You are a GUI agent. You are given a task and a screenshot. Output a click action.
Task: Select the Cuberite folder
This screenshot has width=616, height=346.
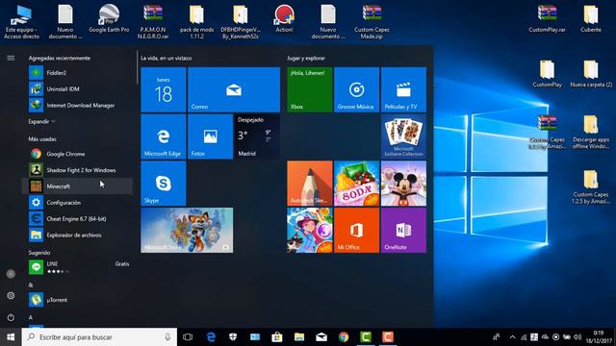click(590, 19)
